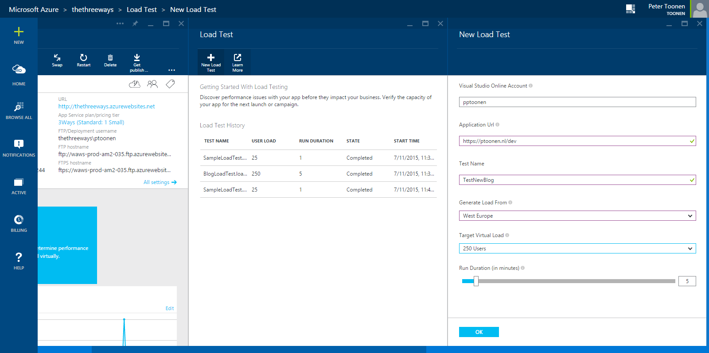Screen dimensions: 709x353
Task: Click the FTPS hostname value
Action: 114,170
